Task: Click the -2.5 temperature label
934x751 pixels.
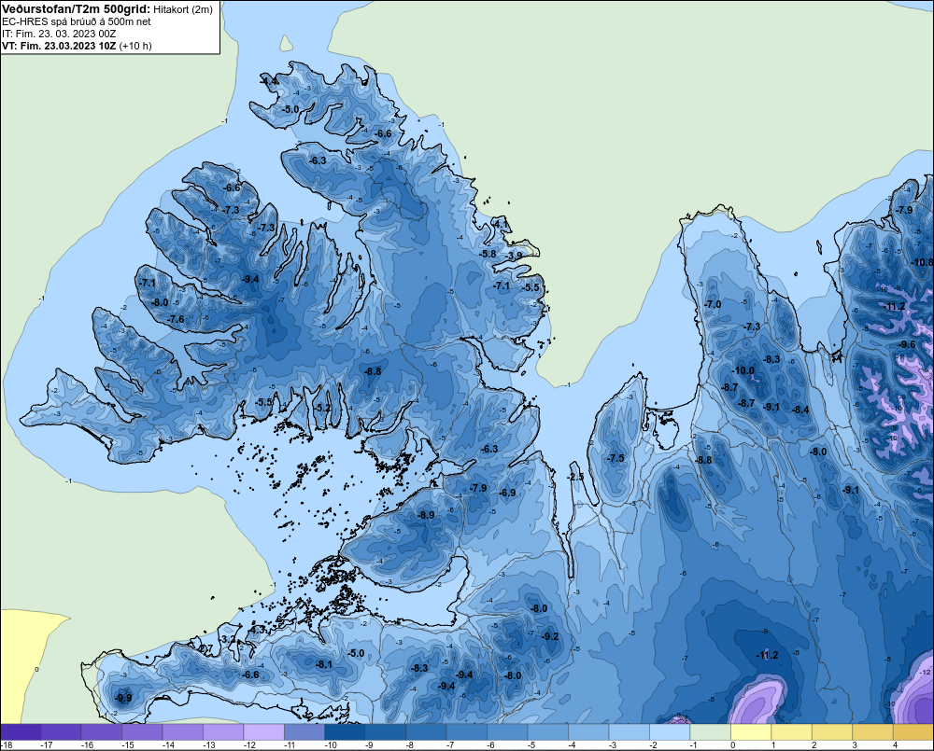Action: coord(576,478)
